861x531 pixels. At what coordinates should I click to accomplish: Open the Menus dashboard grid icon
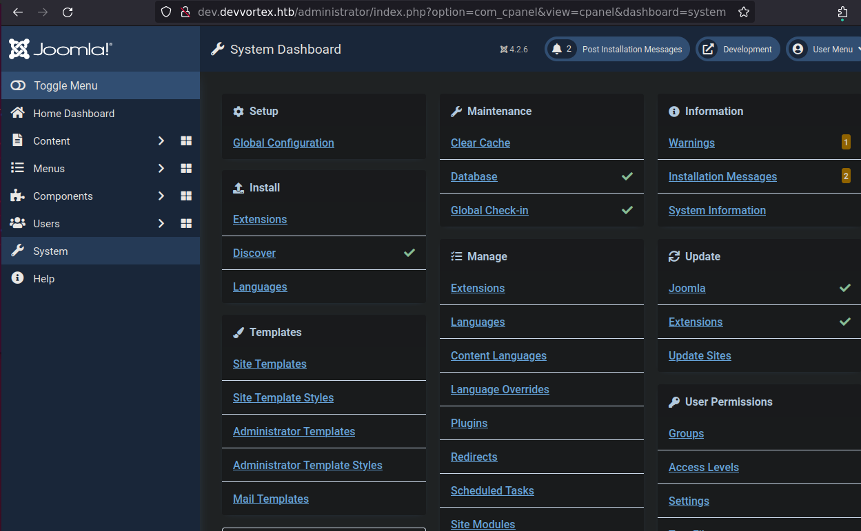coord(186,168)
